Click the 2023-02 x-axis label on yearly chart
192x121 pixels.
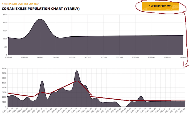(151, 57)
